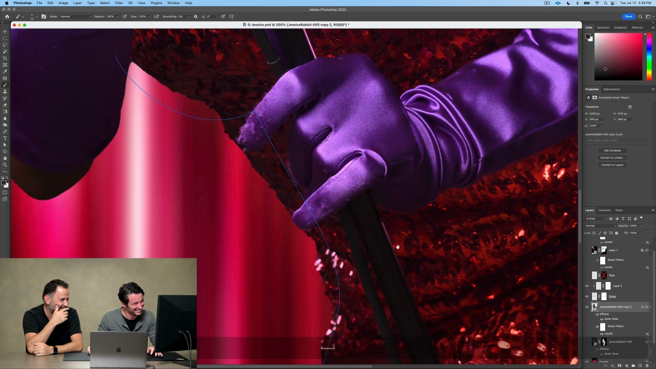Click the color picker field
Image resolution: width=656 pixels, height=369 pixels.
click(618, 57)
